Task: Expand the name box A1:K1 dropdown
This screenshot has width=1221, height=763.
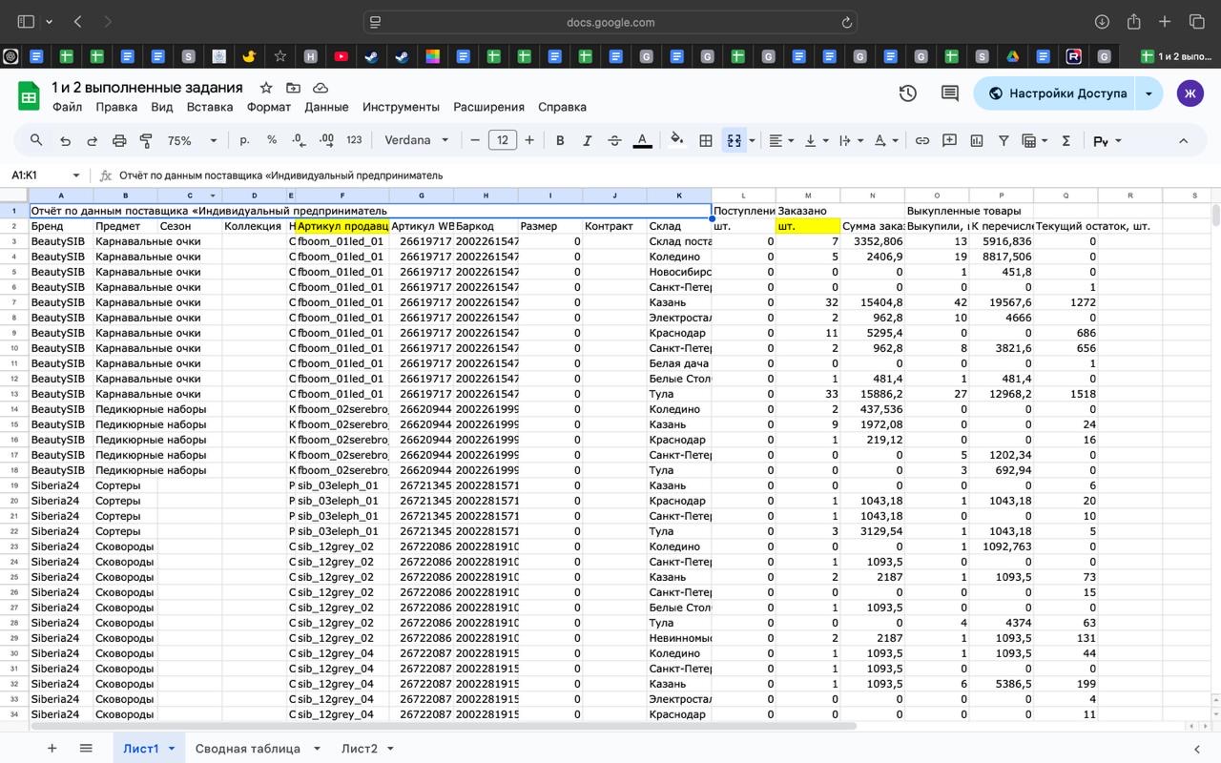Action: click(75, 175)
